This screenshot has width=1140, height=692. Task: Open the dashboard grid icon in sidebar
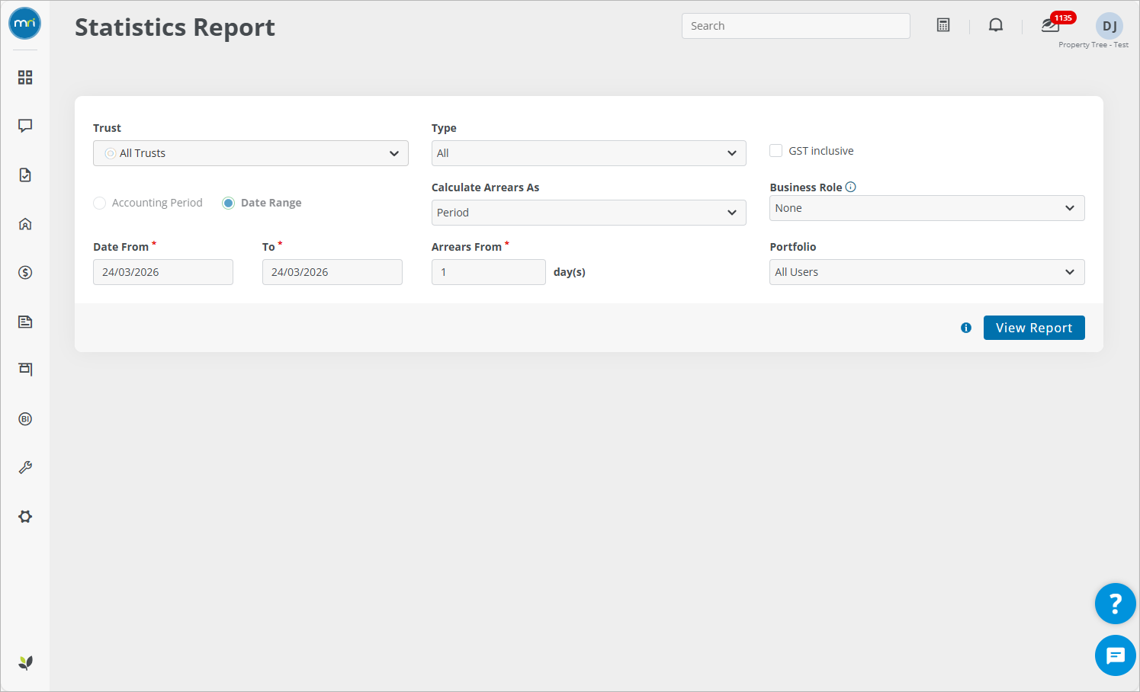tap(25, 77)
